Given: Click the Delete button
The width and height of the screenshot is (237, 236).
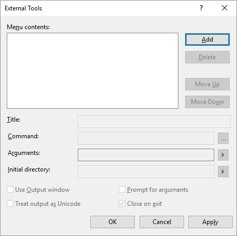Looking at the screenshot, I should pos(207,57).
